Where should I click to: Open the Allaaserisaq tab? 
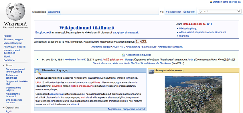coord(39,12)
